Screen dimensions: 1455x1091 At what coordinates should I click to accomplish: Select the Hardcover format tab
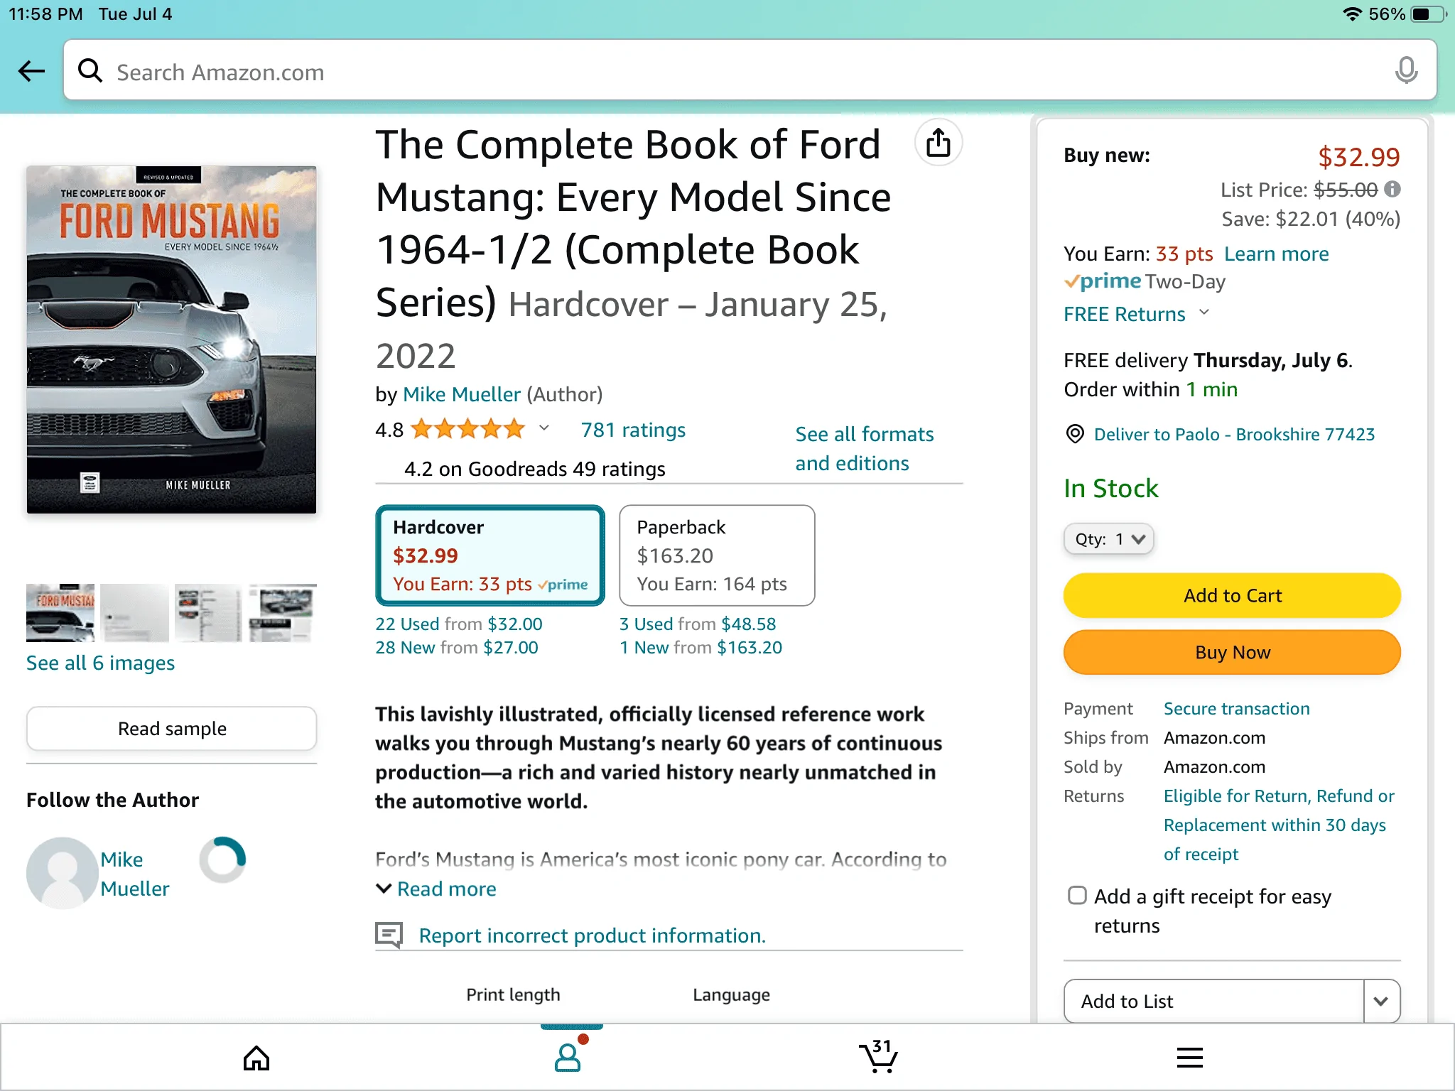(490, 555)
